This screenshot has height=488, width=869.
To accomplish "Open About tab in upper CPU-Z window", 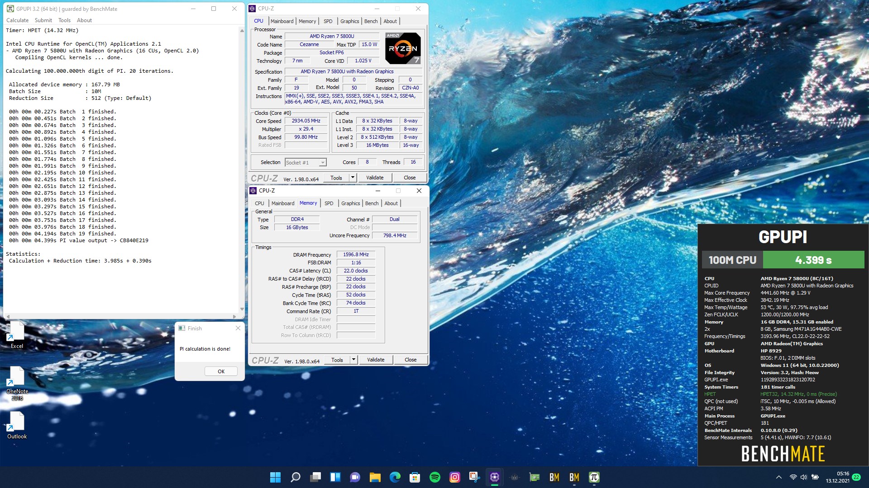I will click(x=390, y=21).
